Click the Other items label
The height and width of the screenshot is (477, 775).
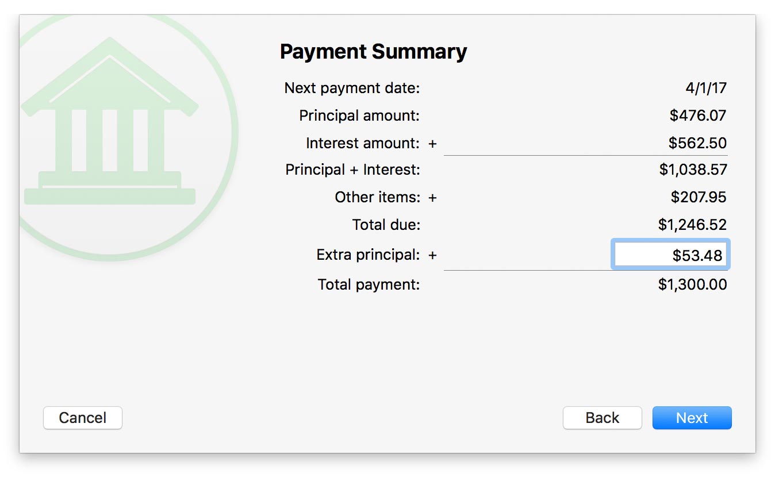point(377,197)
